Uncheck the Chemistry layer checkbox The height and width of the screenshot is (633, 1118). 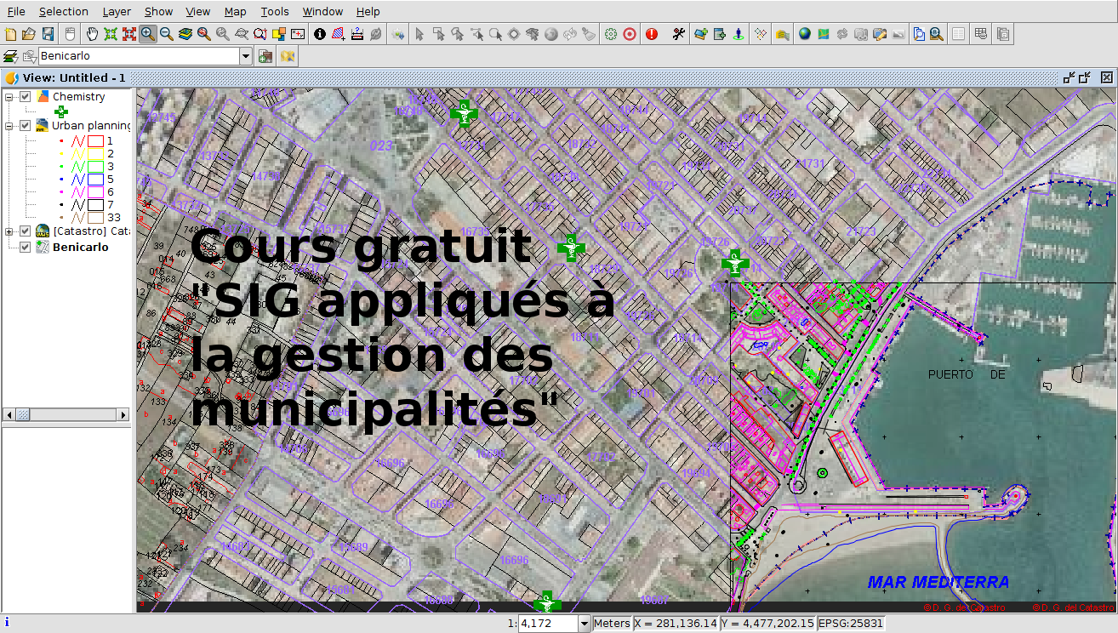[x=26, y=97]
